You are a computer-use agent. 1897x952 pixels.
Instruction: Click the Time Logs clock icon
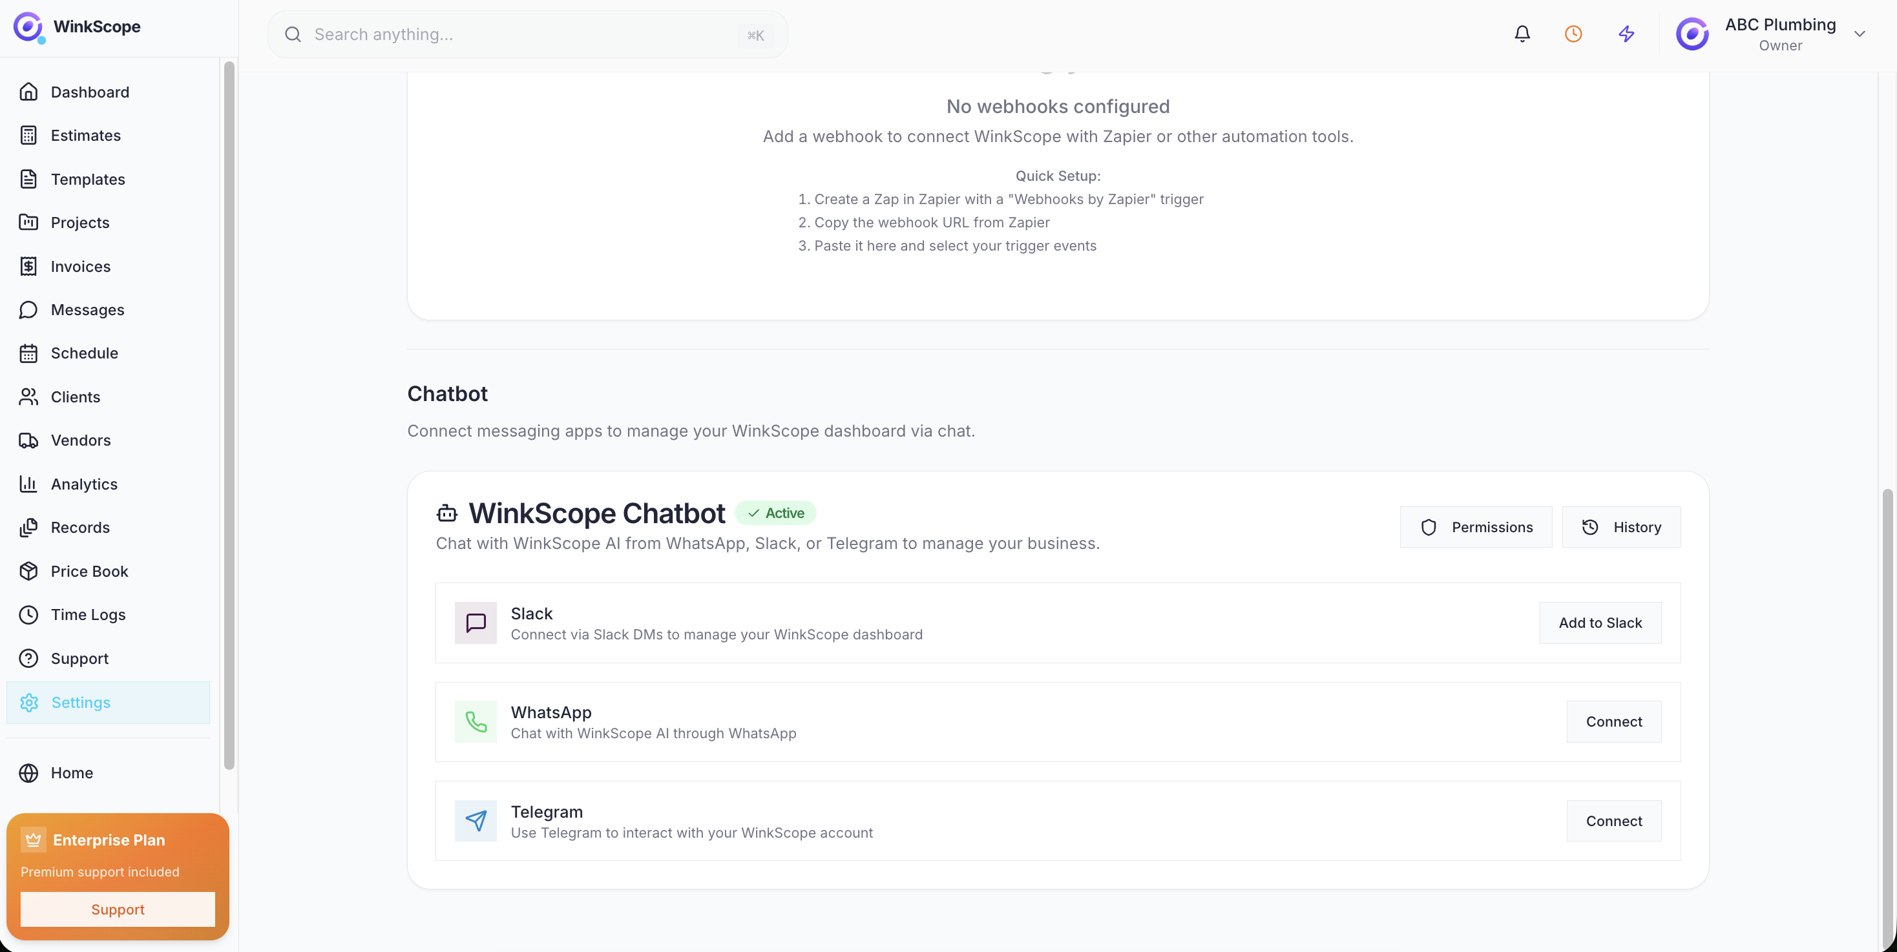point(28,615)
